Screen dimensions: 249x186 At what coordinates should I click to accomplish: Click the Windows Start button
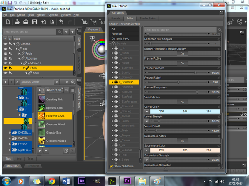(x=7, y=181)
